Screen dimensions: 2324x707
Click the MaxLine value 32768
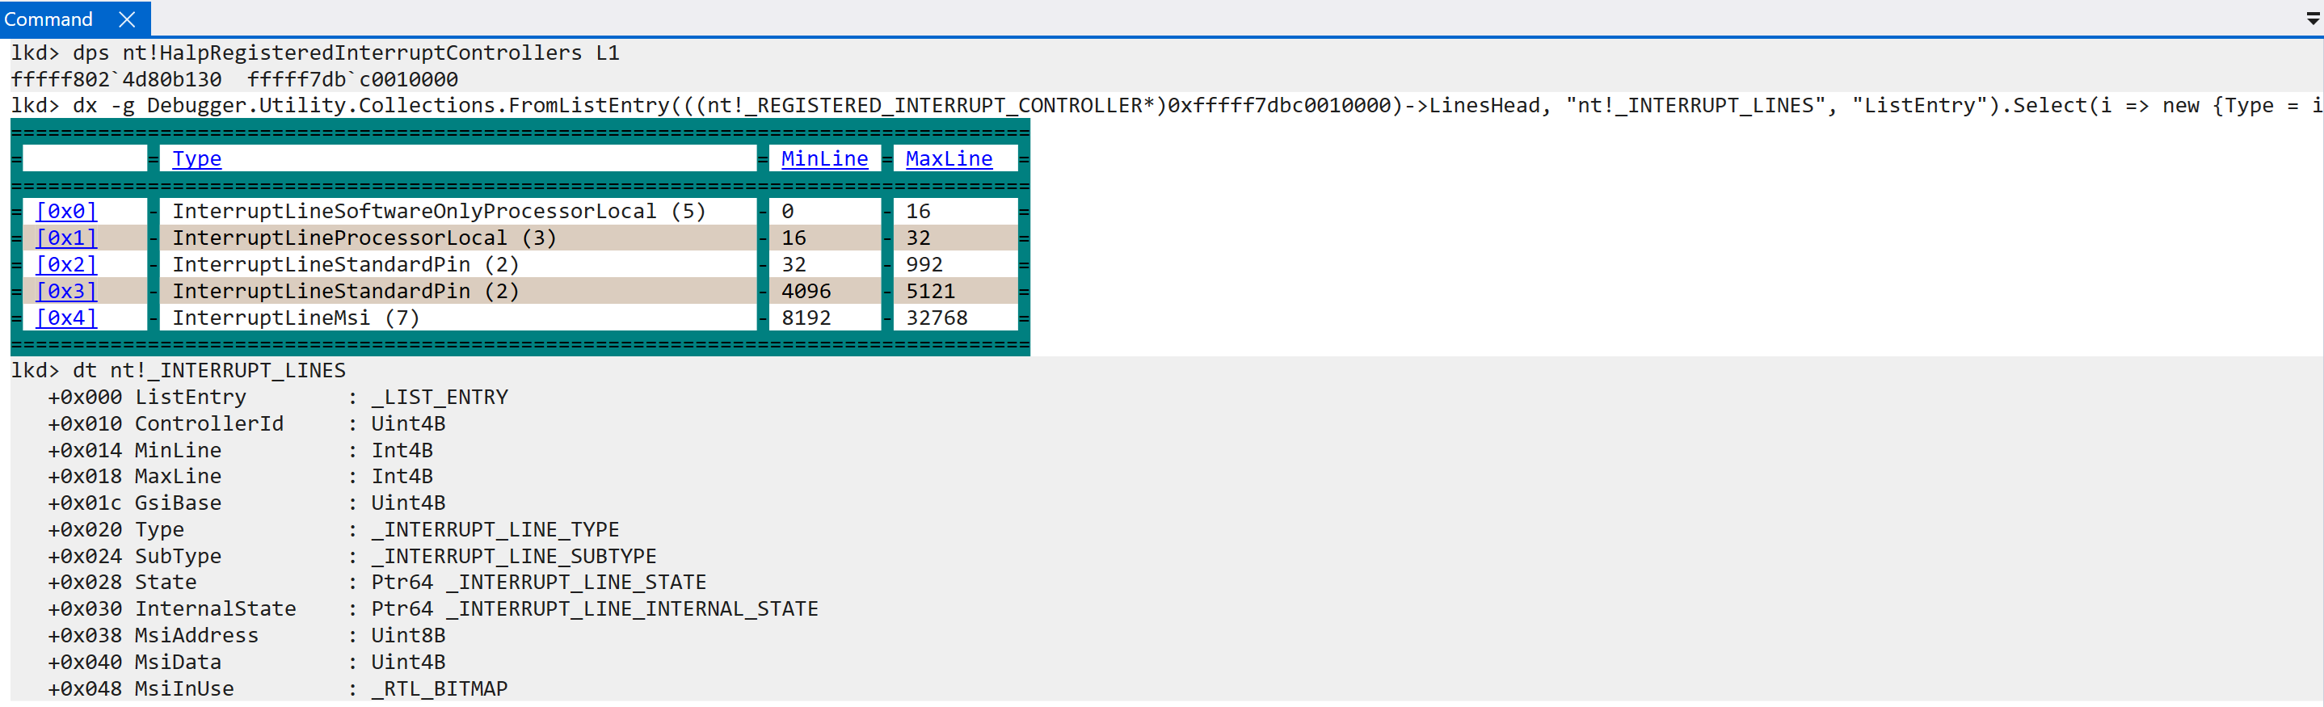point(937,318)
